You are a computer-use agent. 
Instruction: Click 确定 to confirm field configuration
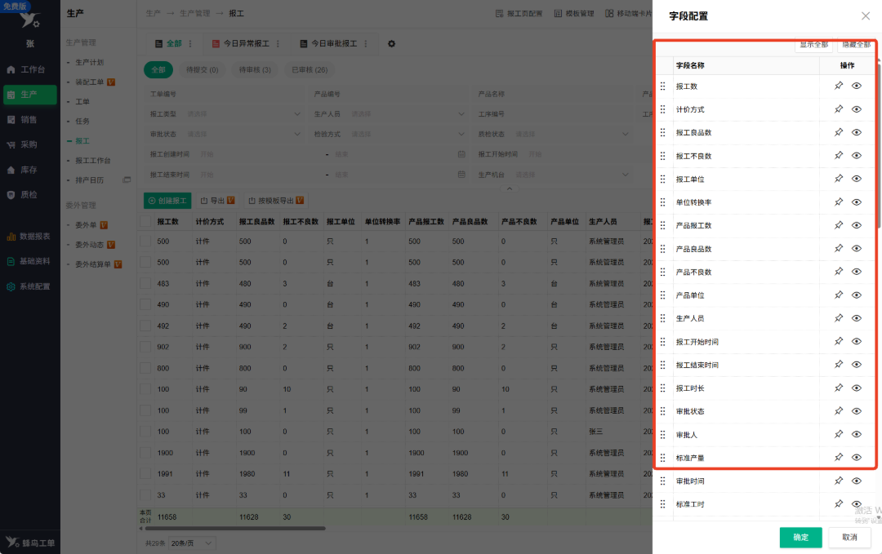click(800, 537)
